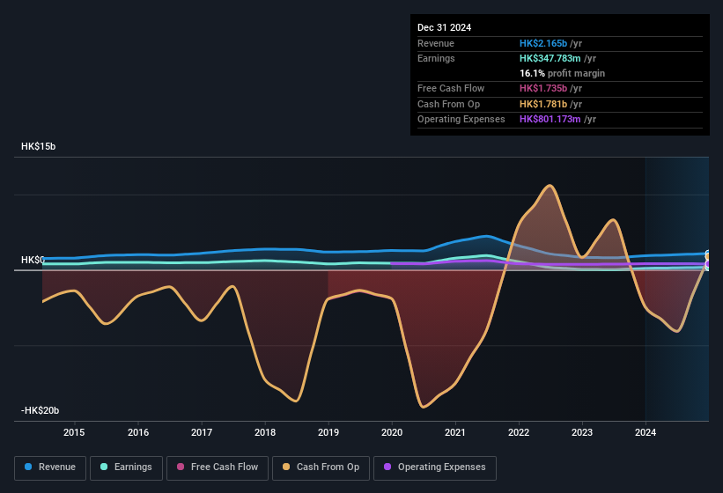Click the 2018 x-axis year label
Viewport: 723px width, 493px height.
tap(265, 432)
